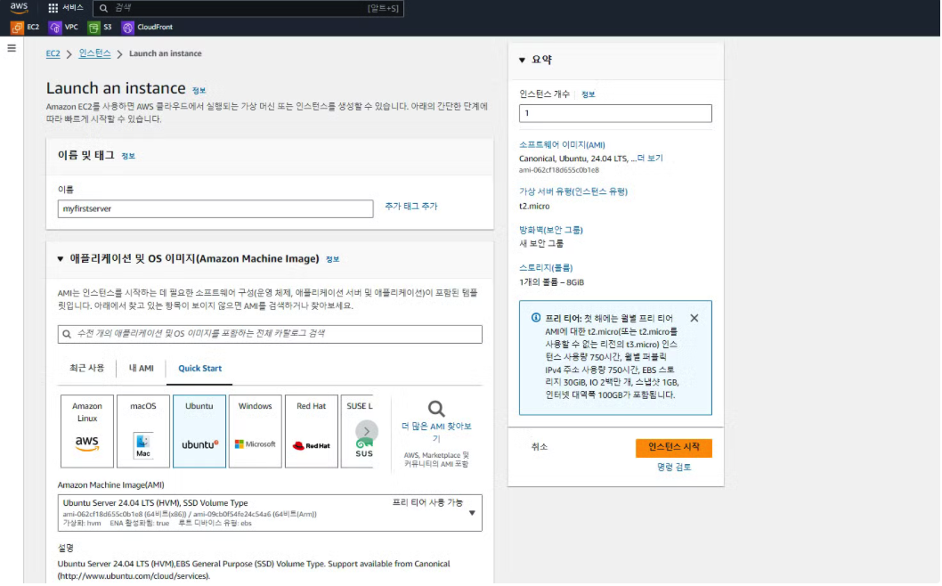Click the 서비스 services menu label

click(73, 8)
